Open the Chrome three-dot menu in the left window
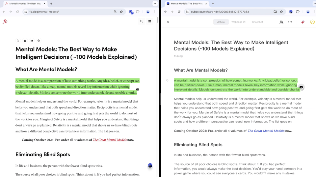This screenshot has height=177, width=316. pos(155,12)
